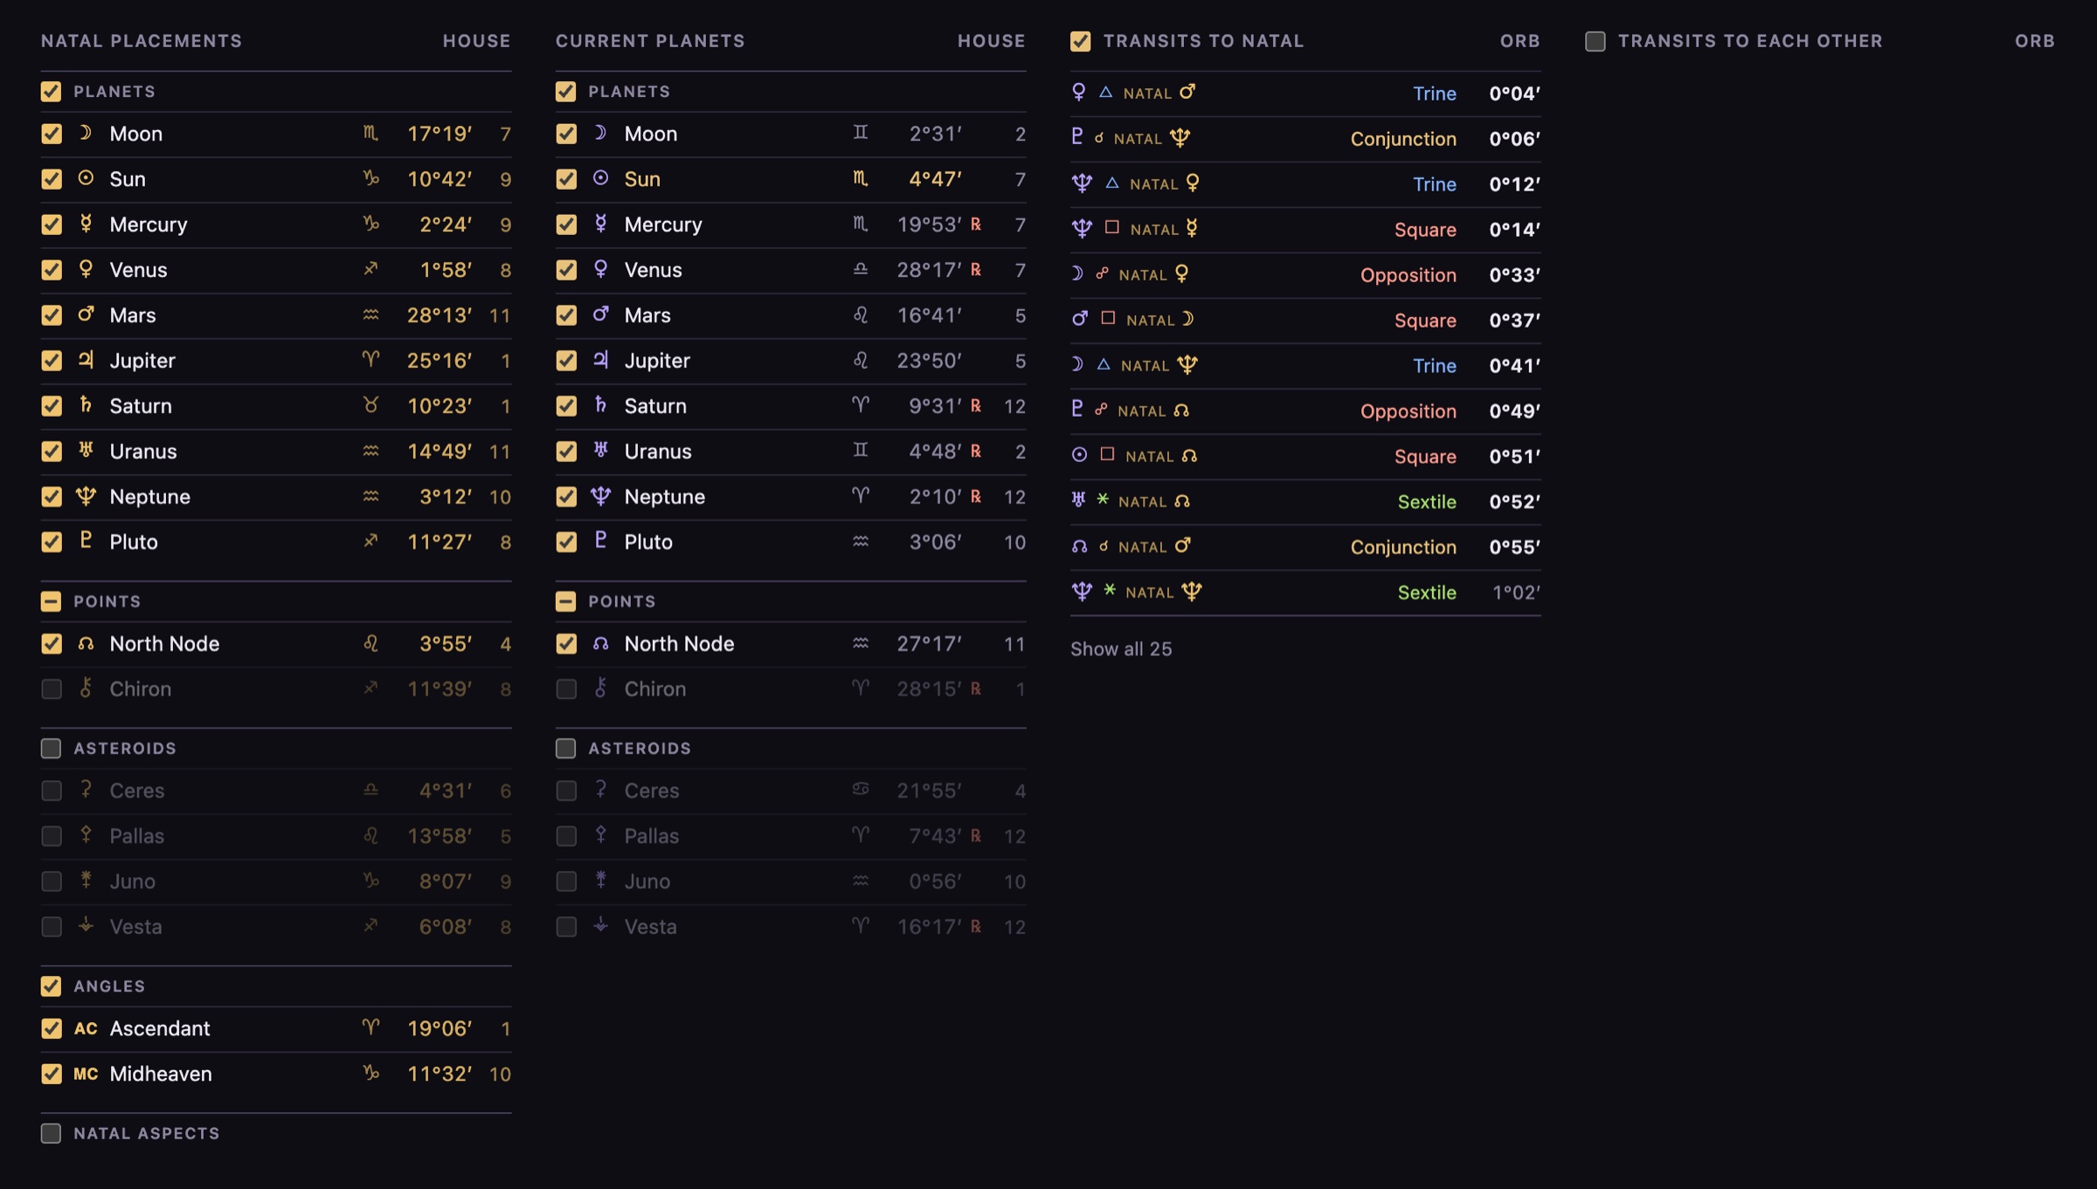Click Aries sign icon in Ascendant row
This screenshot has height=1189, width=2097.
[x=370, y=1028]
